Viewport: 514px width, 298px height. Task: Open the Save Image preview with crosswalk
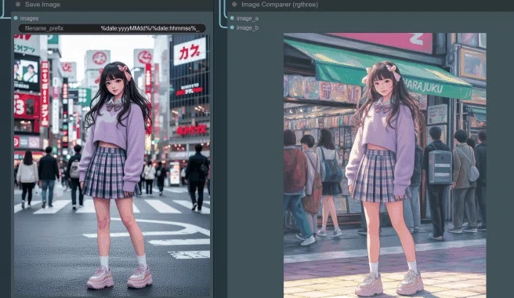click(x=112, y=165)
